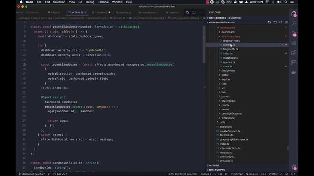
Task: Expand the dashboard folder
Action: tap(228, 32)
